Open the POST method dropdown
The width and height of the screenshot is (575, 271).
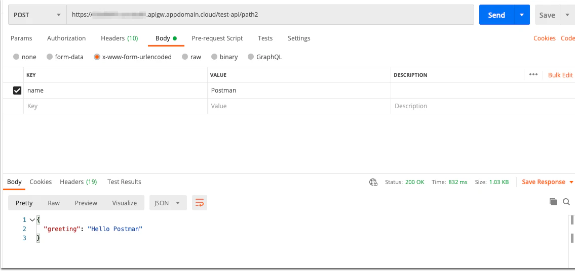pyautogui.click(x=37, y=15)
